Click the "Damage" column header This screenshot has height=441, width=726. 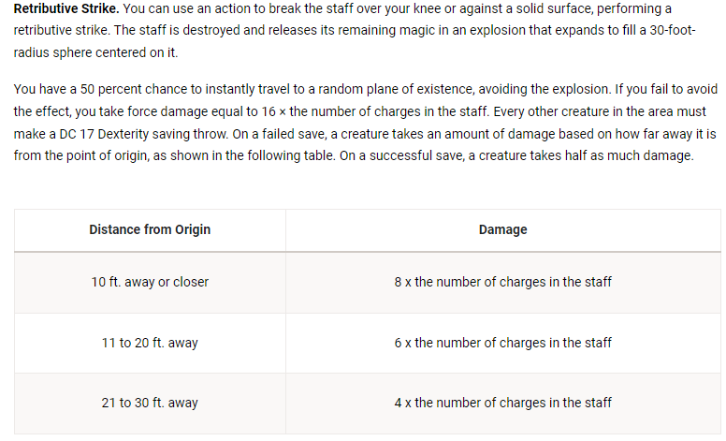point(502,229)
